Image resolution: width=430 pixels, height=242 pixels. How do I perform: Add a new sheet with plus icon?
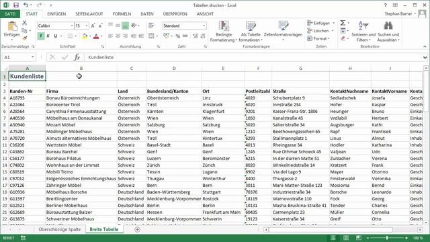[137, 229]
